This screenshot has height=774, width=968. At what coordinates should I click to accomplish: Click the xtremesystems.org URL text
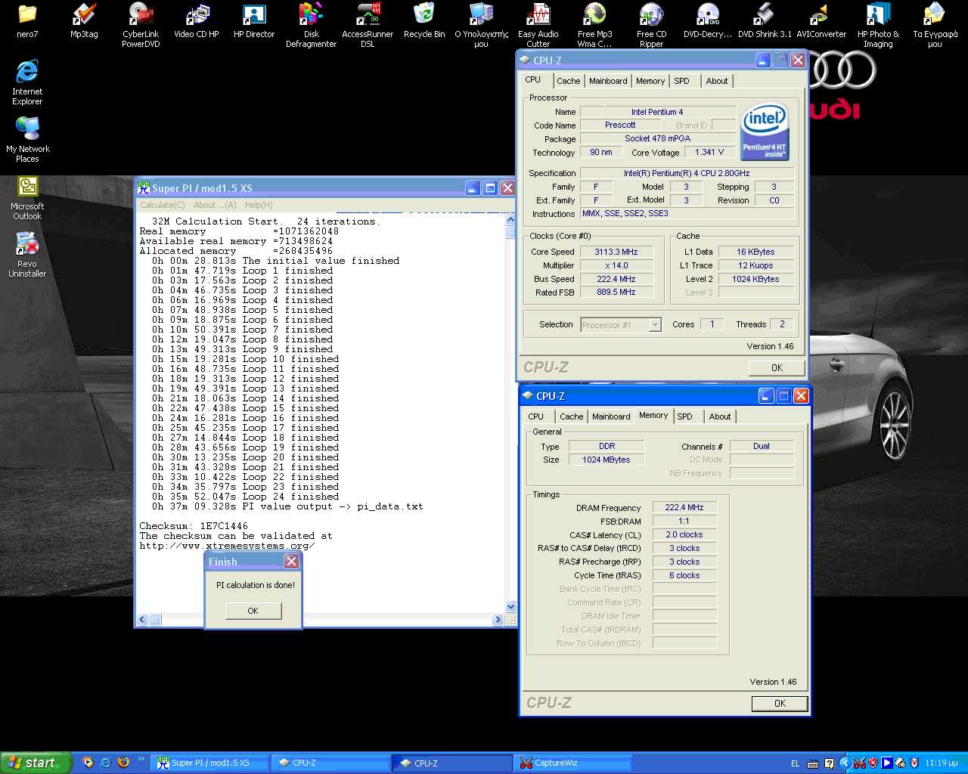tap(227, 546)
